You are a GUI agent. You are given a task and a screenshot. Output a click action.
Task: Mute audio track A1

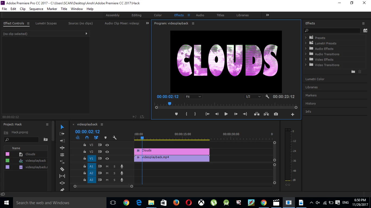[107, 166]
